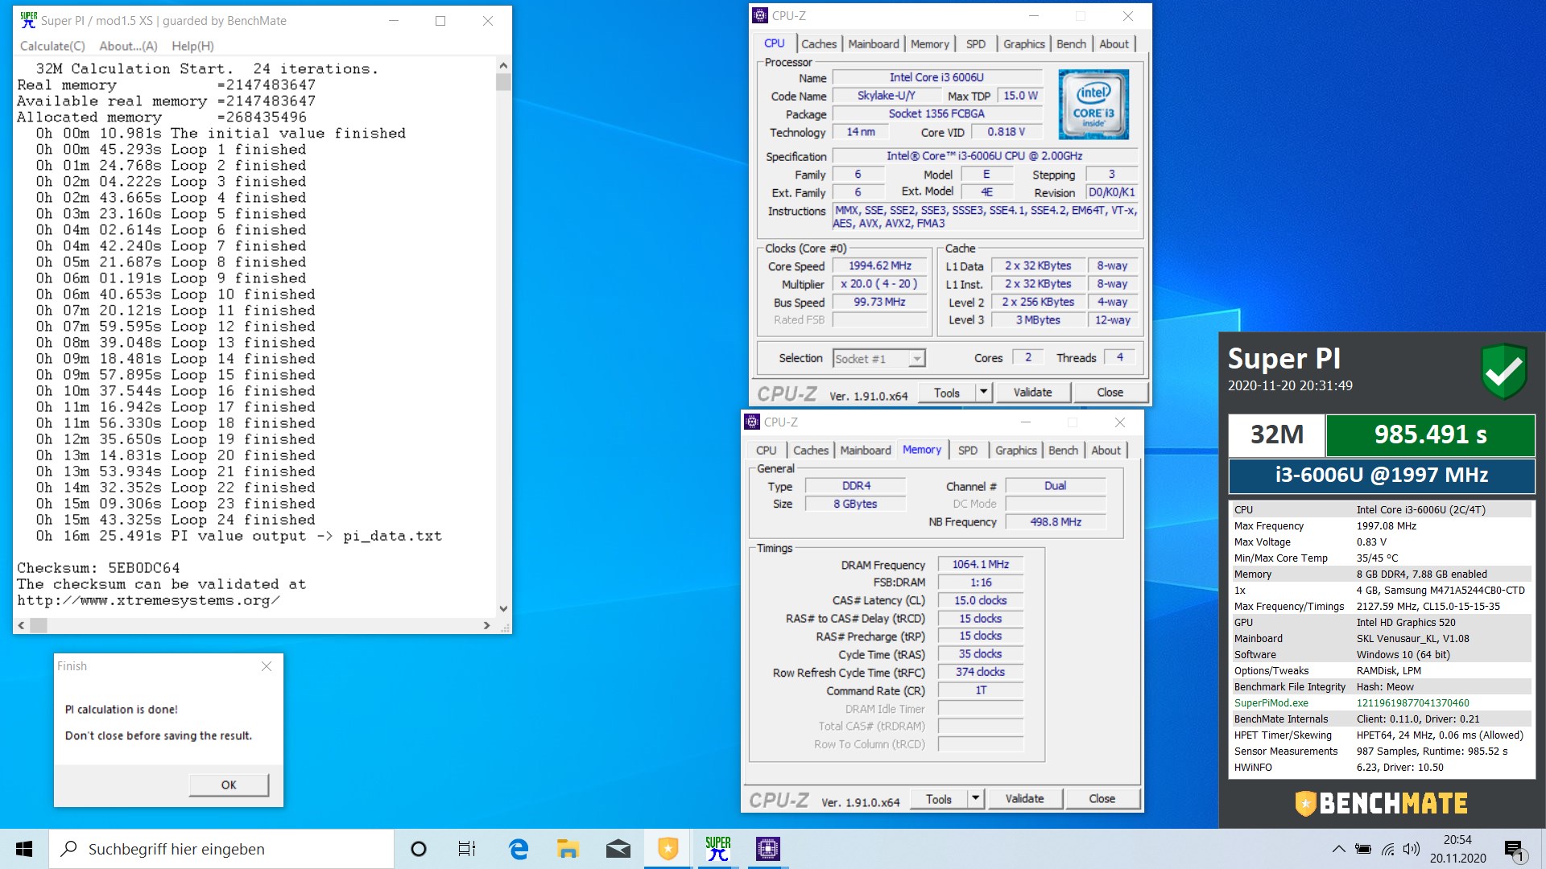Click the BenchMate logo at panel bottom
Image resolution: width=1546 pixels, height=869 pixels.
[1382, 803]
